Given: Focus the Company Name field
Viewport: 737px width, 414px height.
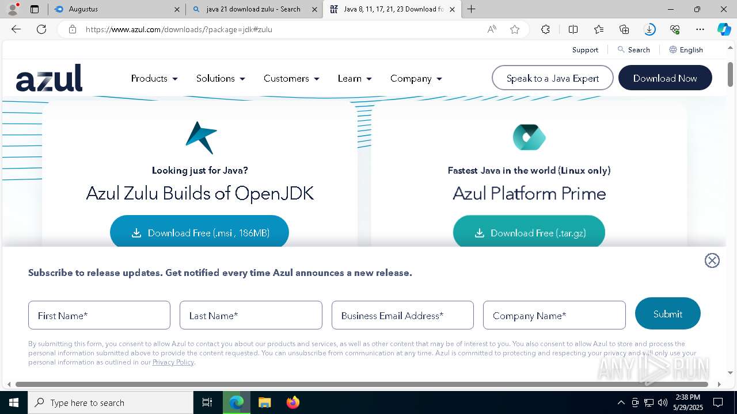Looking at the screenshot, I should [554, 315].
